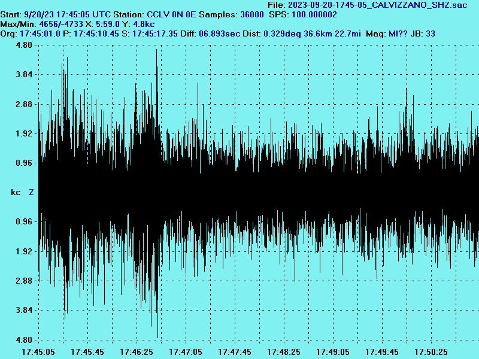Click the station code CCLV 0N 0E

[171, 14]
